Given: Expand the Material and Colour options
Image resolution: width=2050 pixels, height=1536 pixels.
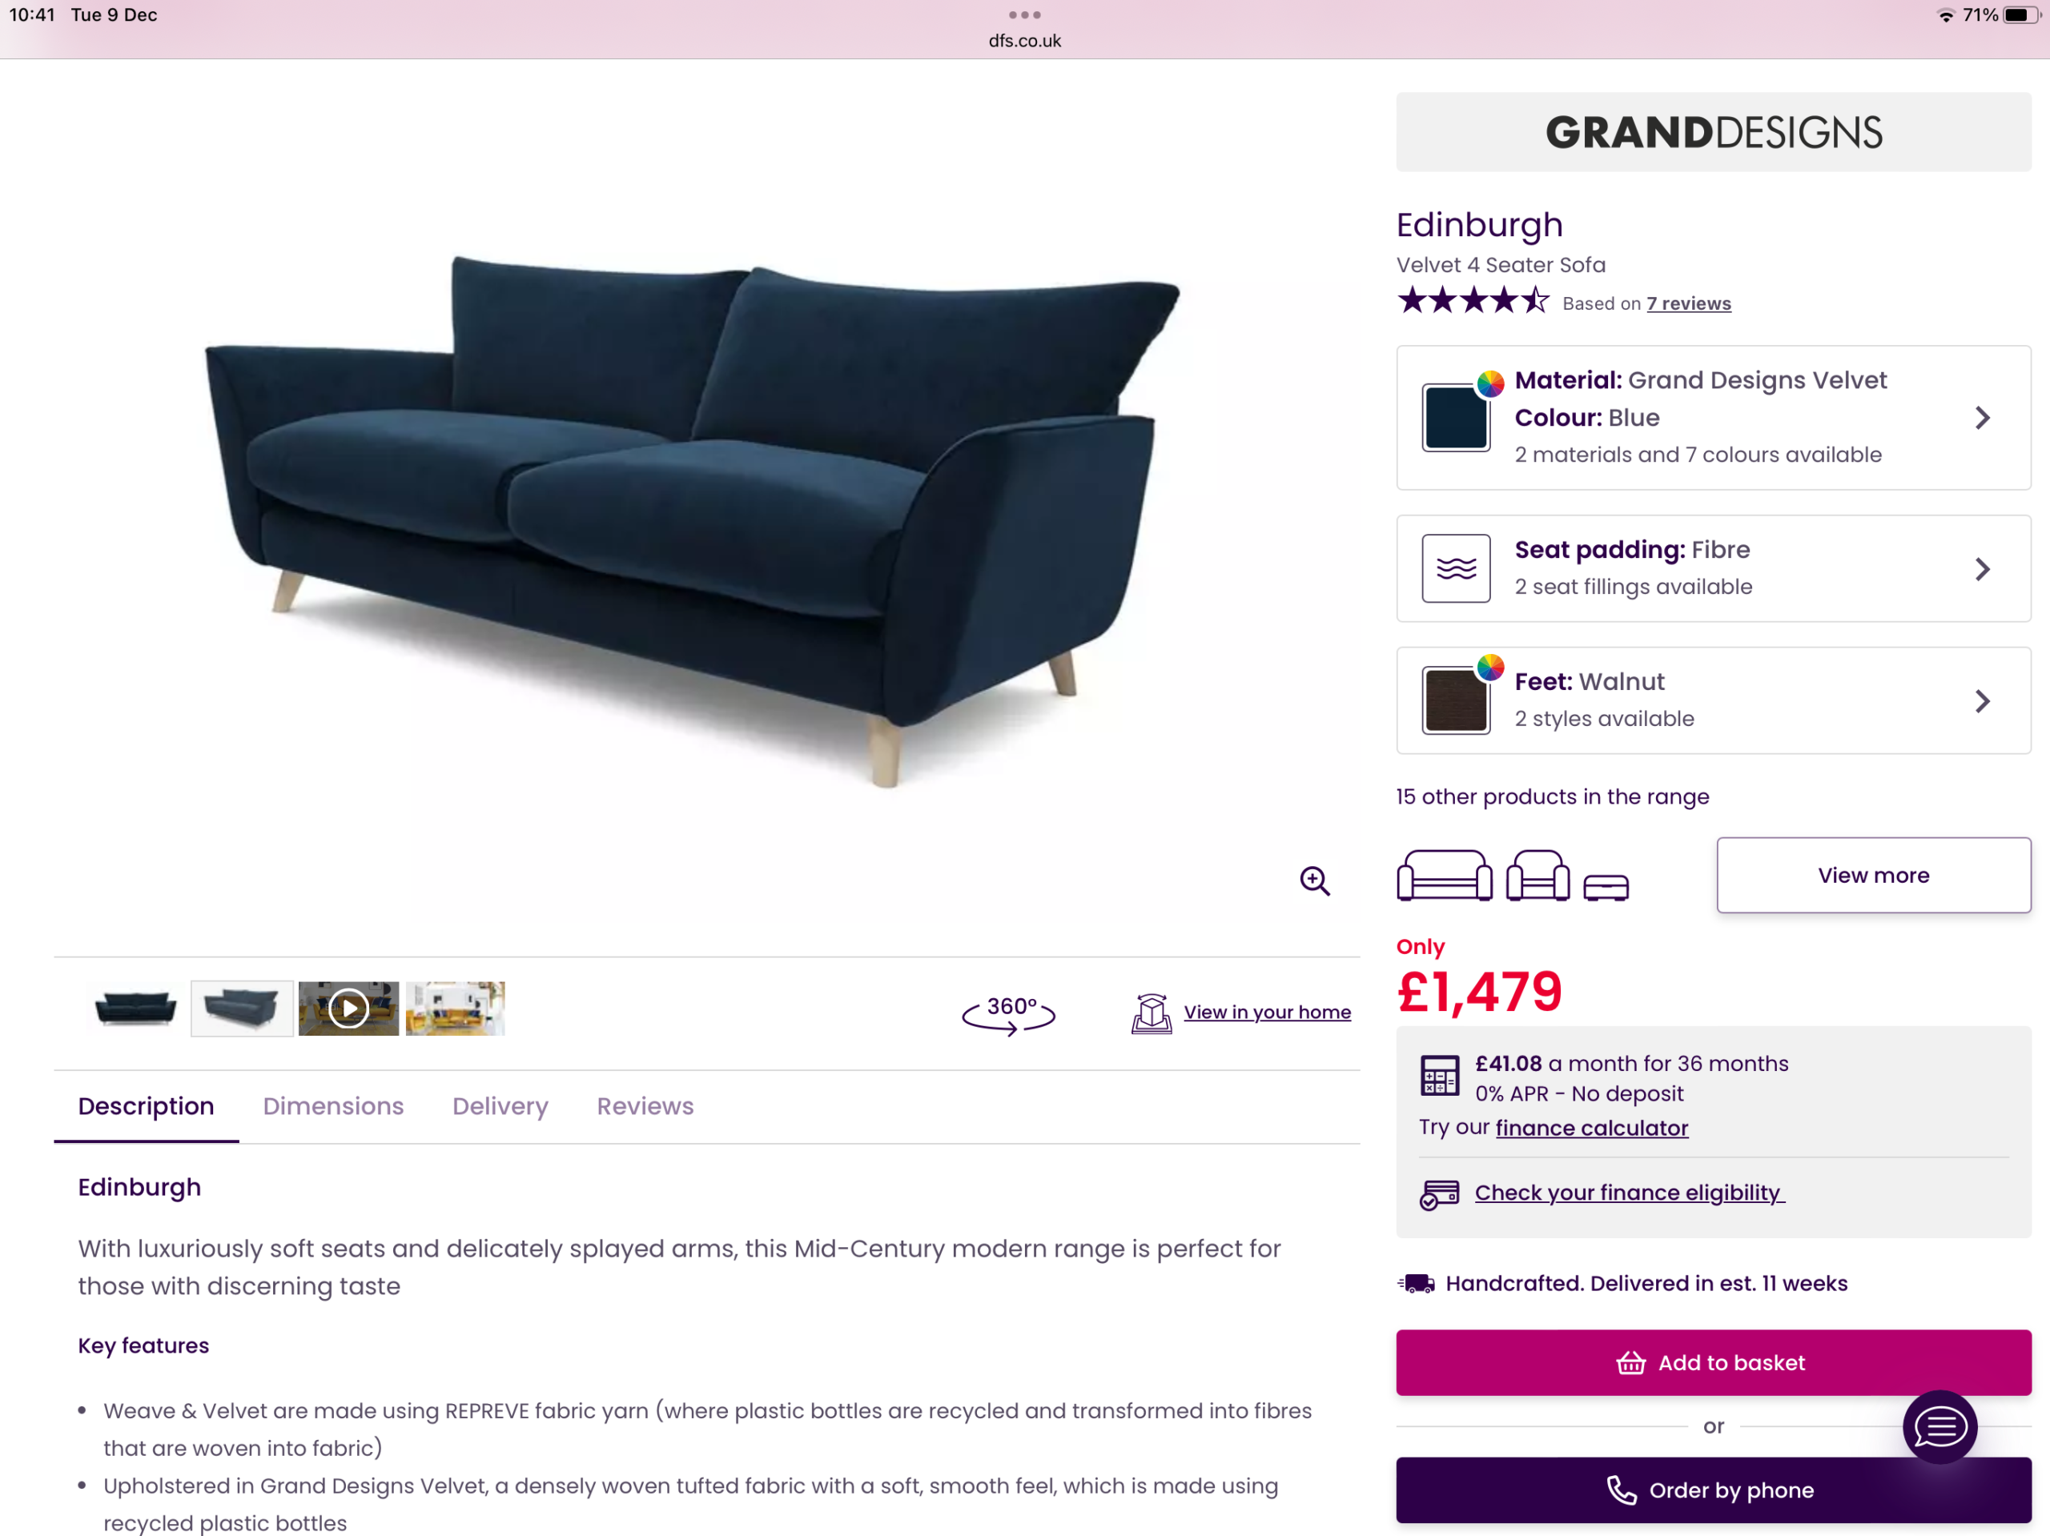Looking at the screenshot, I should point(1714,418).
